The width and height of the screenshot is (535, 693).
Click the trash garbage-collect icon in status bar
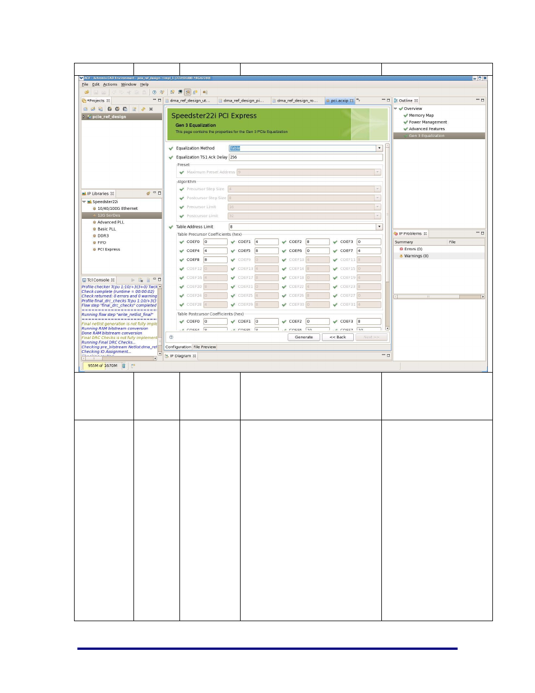point(124,366)
